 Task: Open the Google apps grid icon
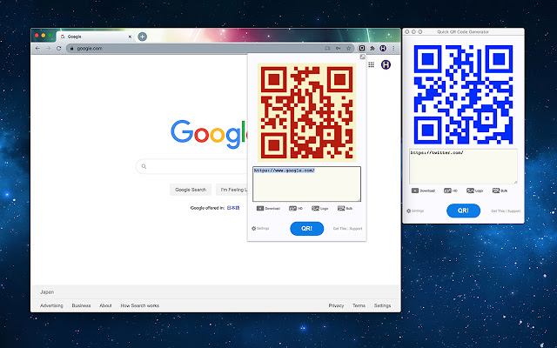(372, 64)
